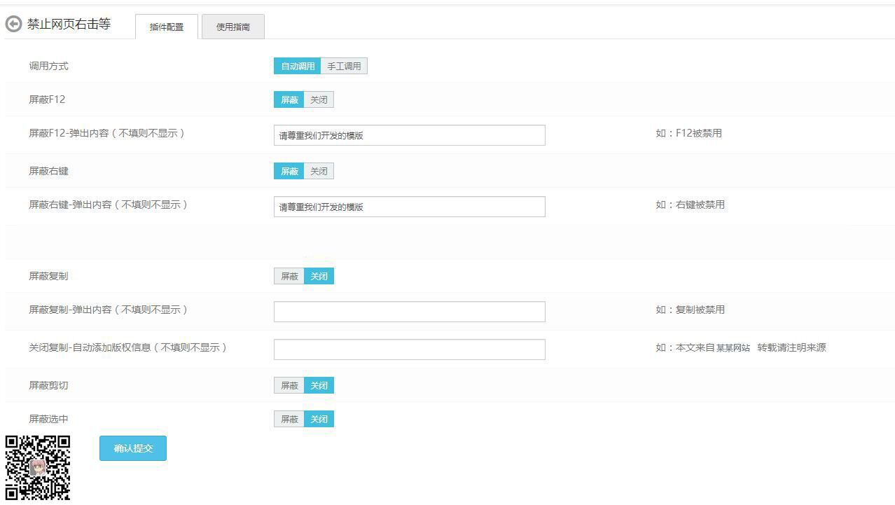The image size is (895, 505).
Task: Enable copy blocking via 屏蔽复制 屏蔽 option
Action: click(289, 276)
